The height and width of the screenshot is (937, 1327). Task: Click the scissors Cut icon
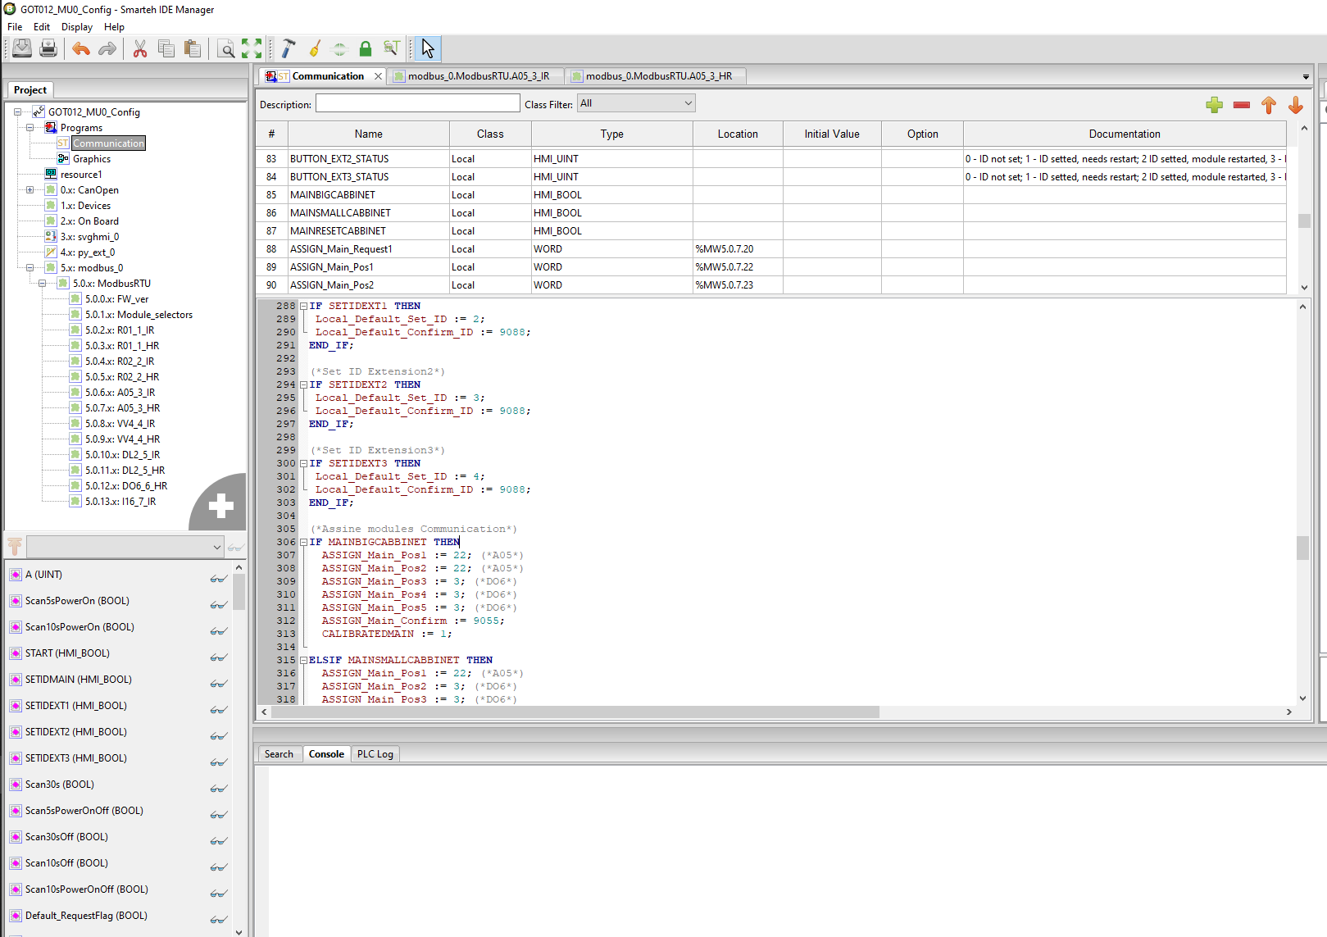pyautogui.click(x=140, y=49)
